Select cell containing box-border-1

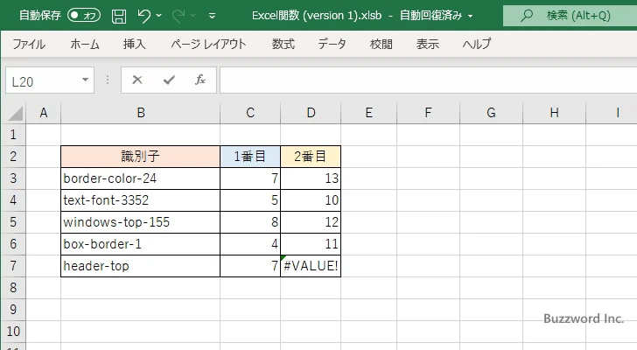click(x=141, y=244)
